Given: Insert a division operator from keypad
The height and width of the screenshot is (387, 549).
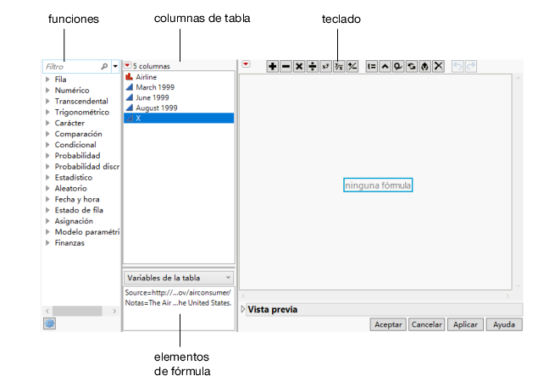Looking at the screenshot, I should pyautogui.click(x=313, y=66).
